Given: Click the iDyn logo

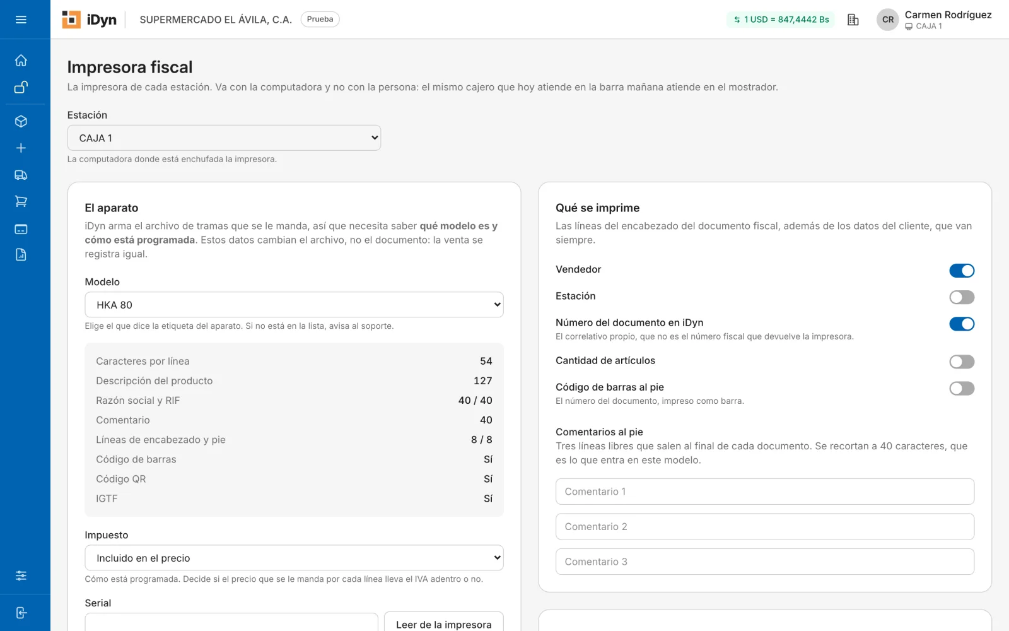Looking at the screenshot, I should coord(90,20).
